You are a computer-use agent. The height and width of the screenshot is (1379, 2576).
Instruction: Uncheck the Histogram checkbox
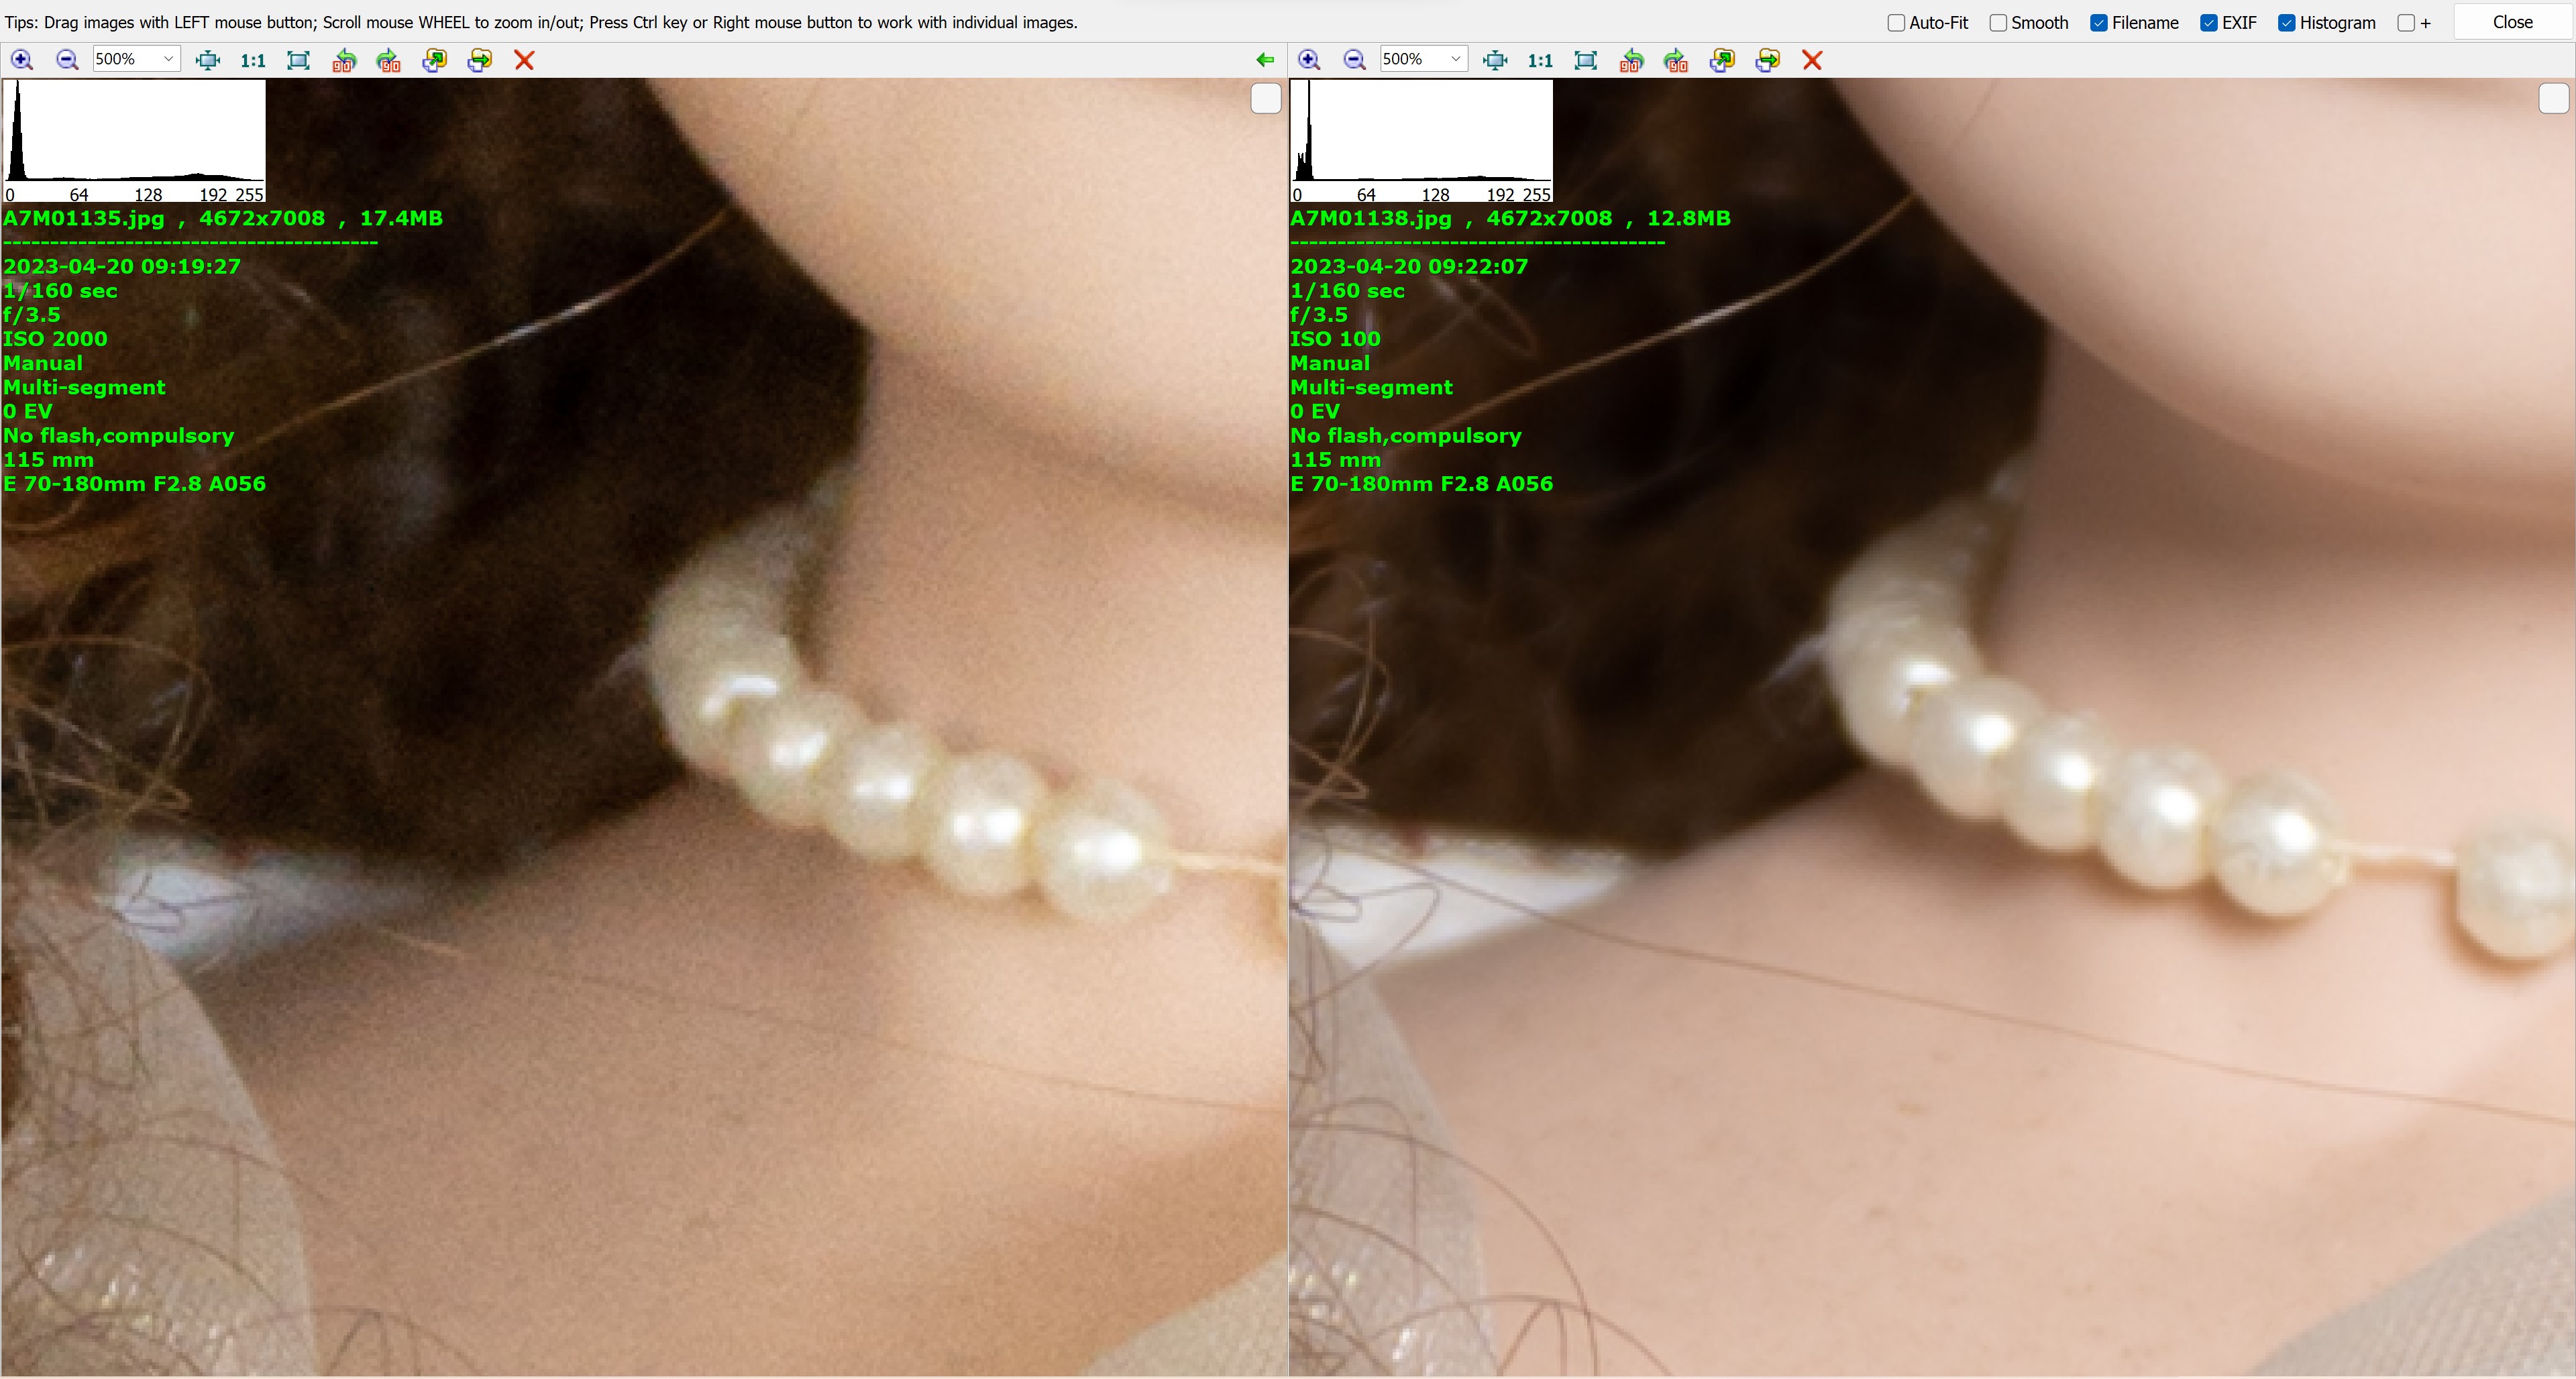(2286, 23)
